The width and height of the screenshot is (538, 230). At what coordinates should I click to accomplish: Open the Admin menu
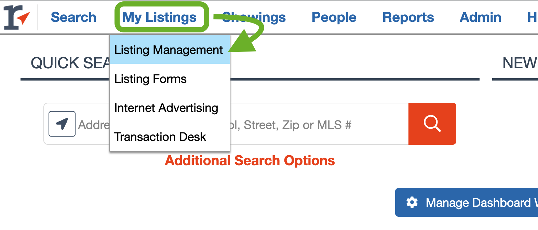(x=480, y=17)
